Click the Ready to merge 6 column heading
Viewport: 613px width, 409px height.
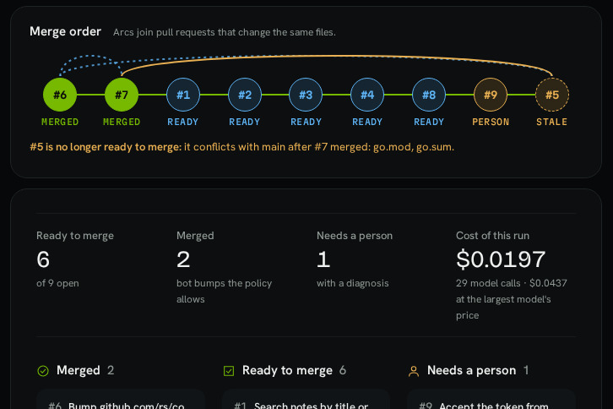pyautogui.click(x=294, y=370)
